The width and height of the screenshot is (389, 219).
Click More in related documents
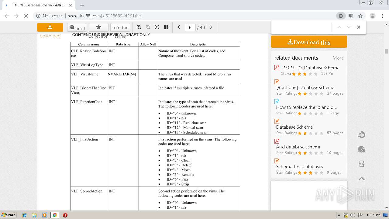coord(338,58)
